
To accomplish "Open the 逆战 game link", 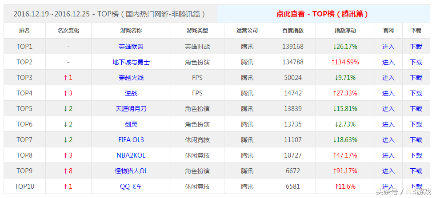I will point(131,93).
